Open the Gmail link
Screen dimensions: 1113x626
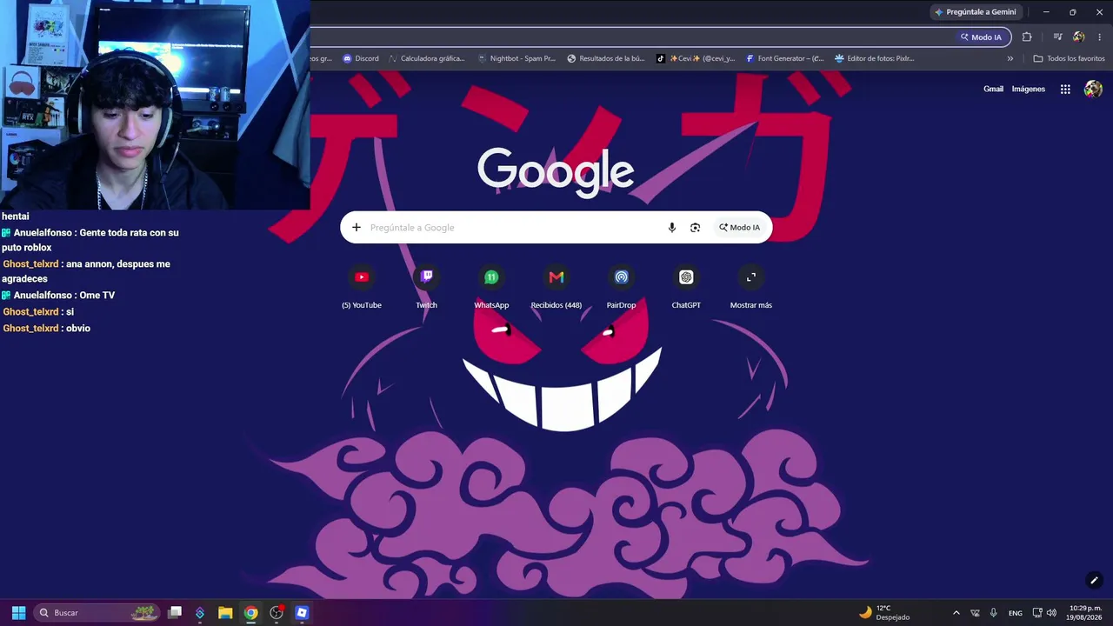coord(993,89)
